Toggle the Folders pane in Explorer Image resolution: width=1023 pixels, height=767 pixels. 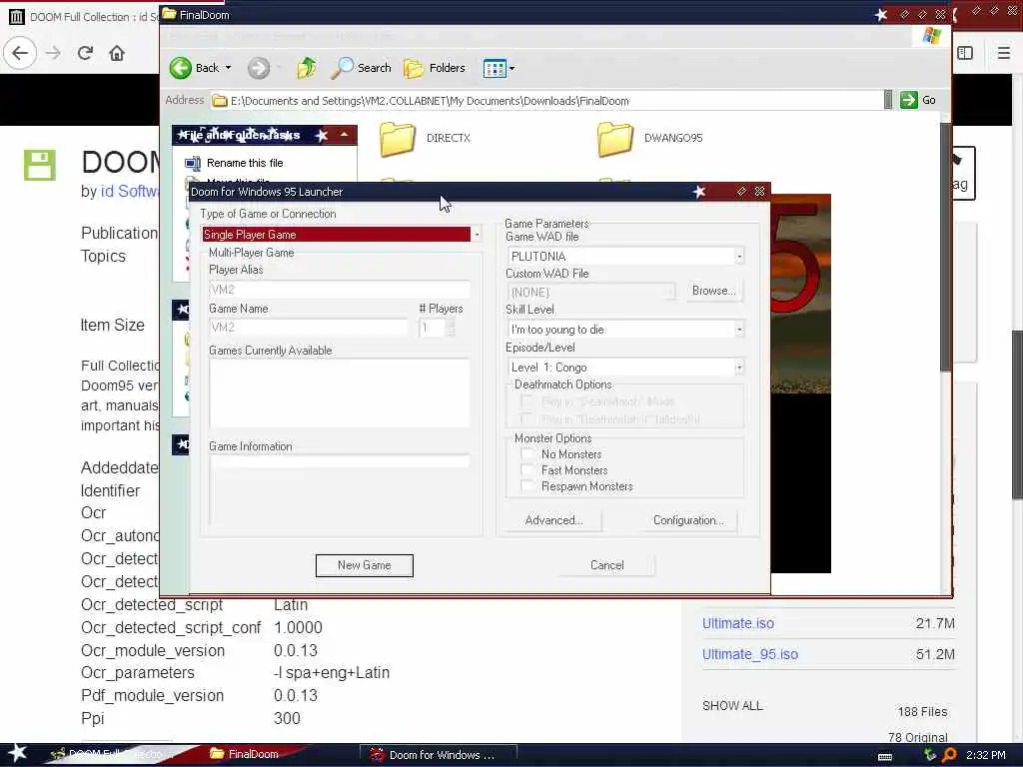[434, 68]
